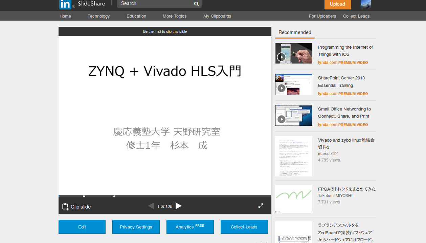Open the Vivado and zybo linux link

point(346,143)
